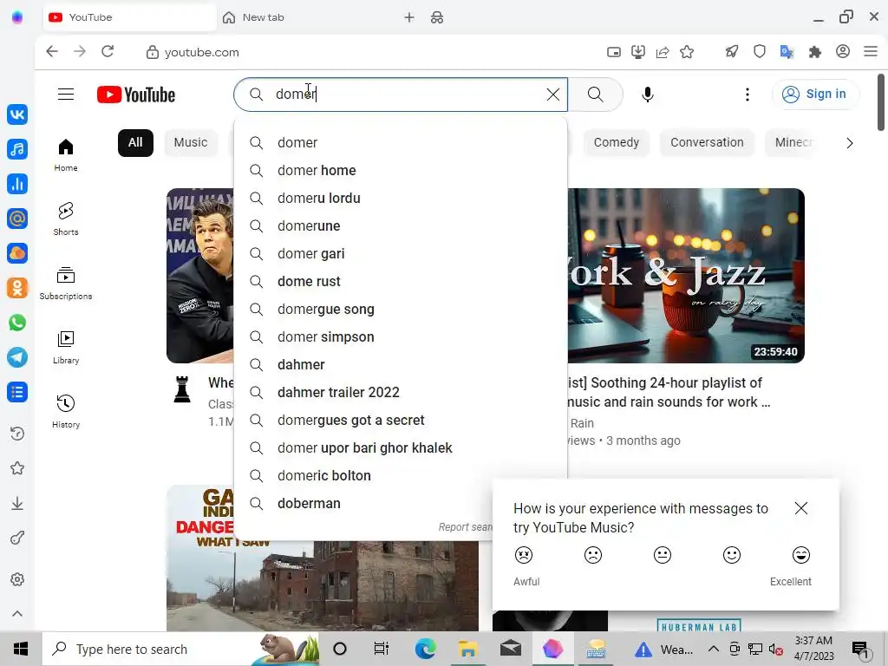The image size is (888, 666).
Task: Collapse the left sidebar with chevron
Action: pyautogui.click(x=17, y=614)
